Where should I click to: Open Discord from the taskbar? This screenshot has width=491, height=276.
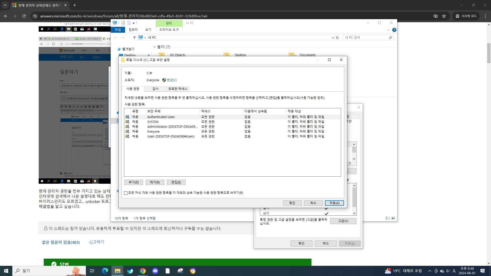coord(155,271)
